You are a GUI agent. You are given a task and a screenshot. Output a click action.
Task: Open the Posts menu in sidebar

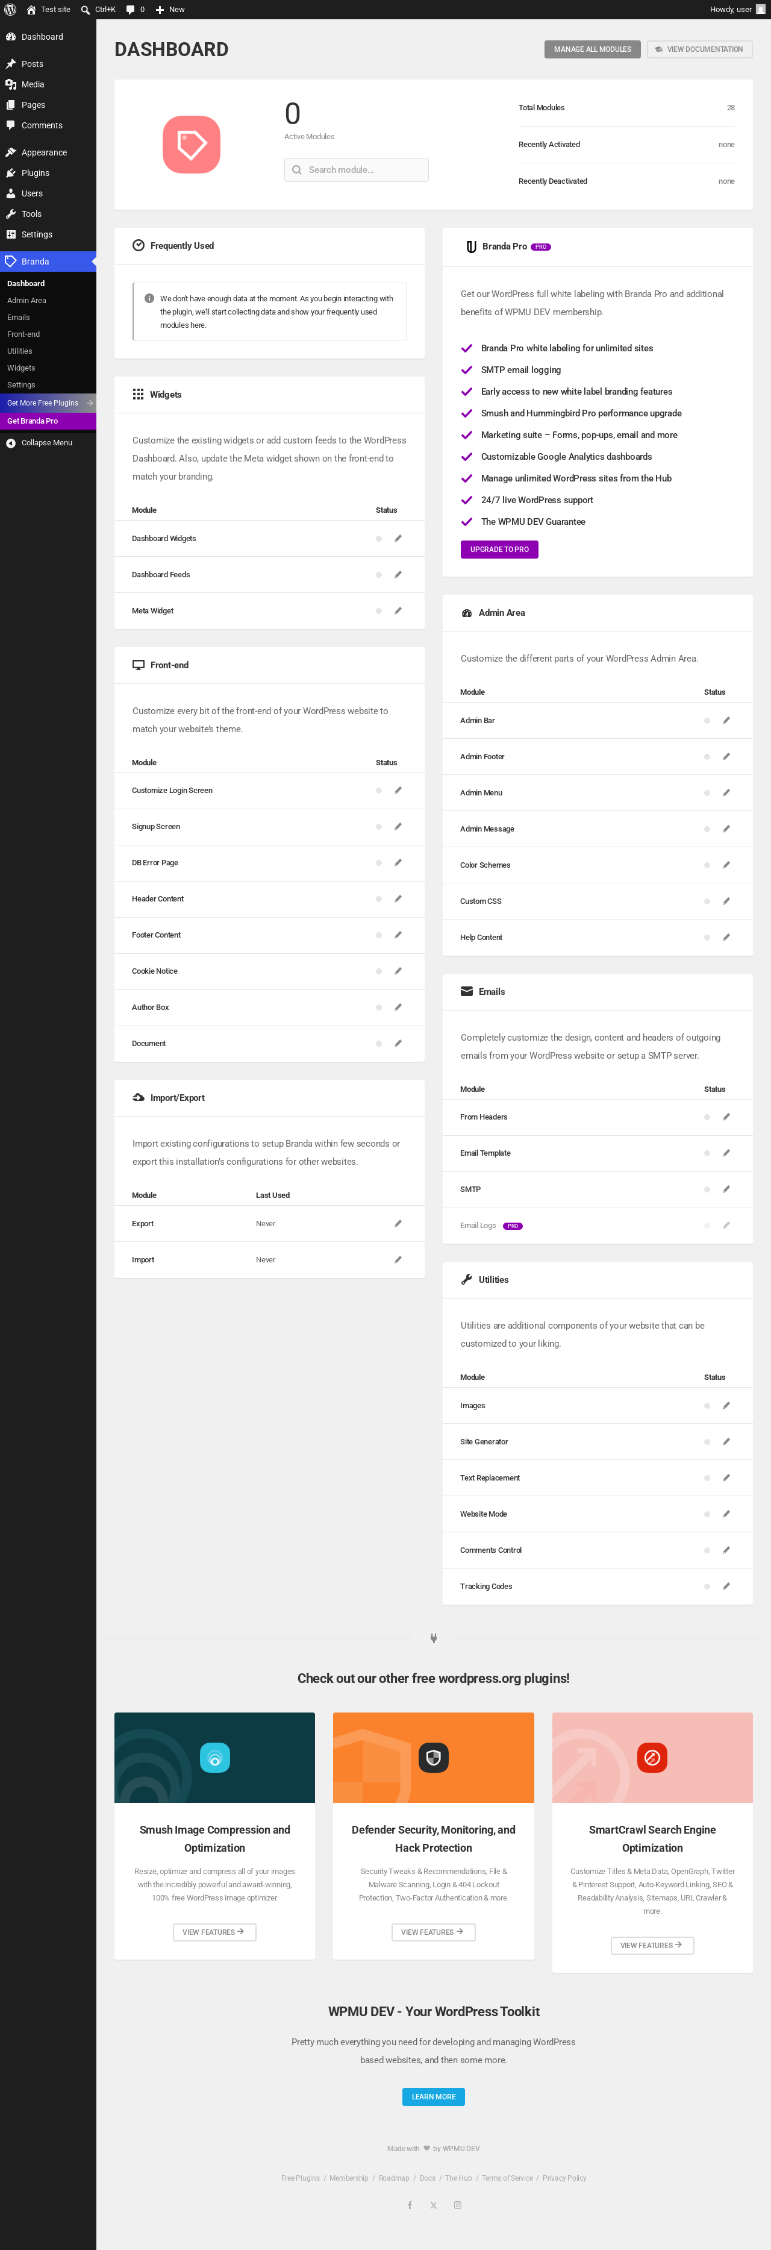48,64
